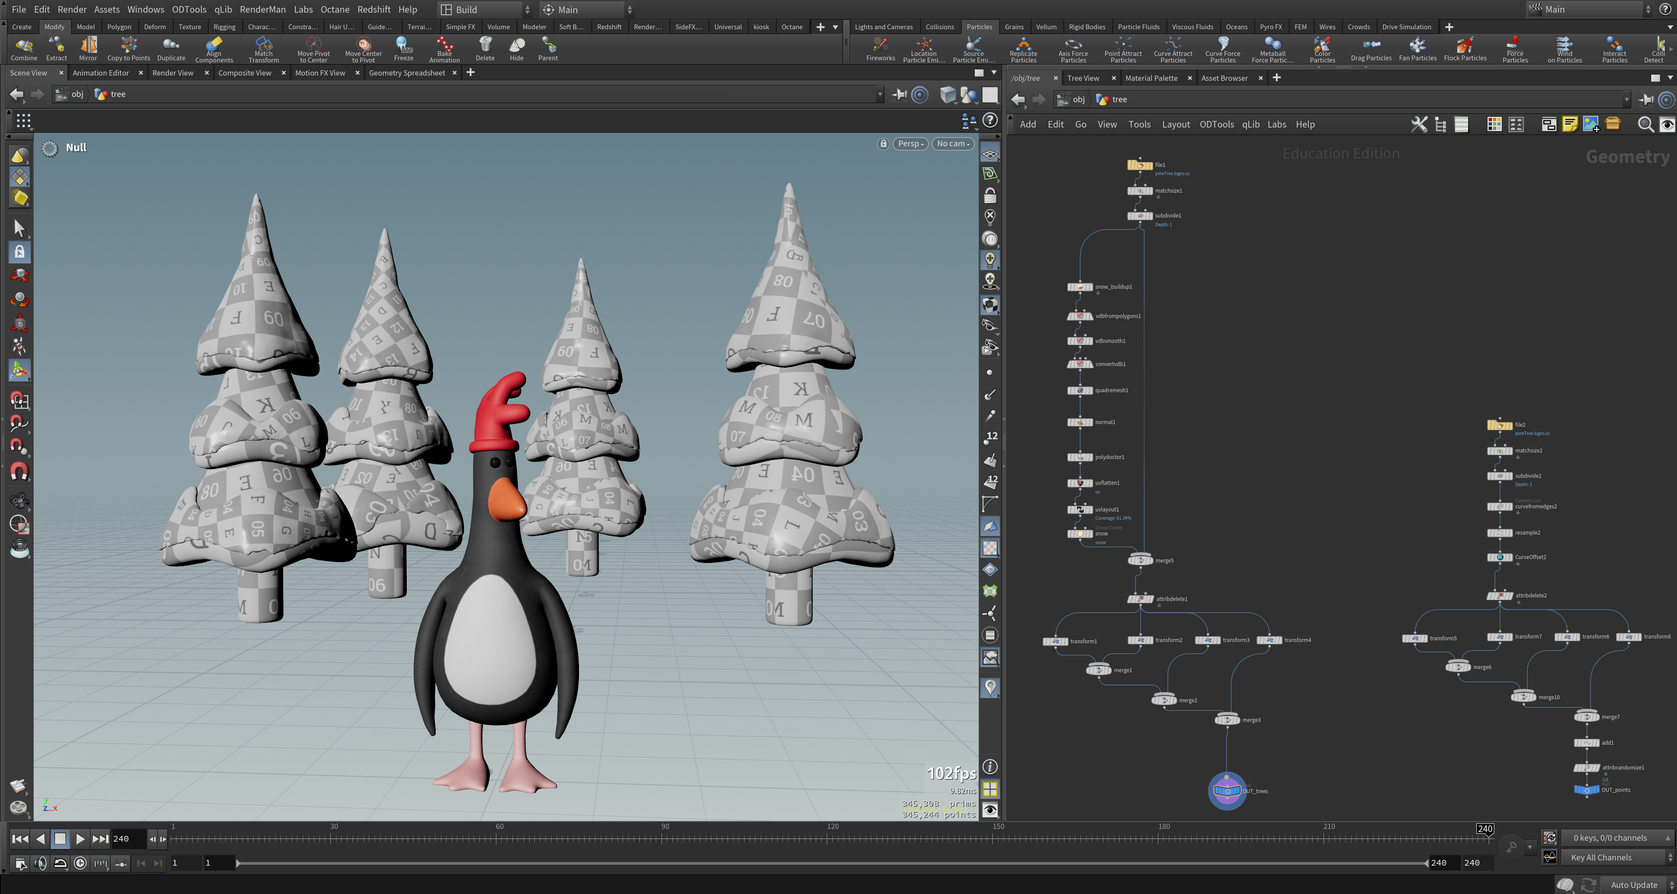The image size is (1677, 894).
Task: Launch the Copy to Points tool
Action: [x=128, y=49]
